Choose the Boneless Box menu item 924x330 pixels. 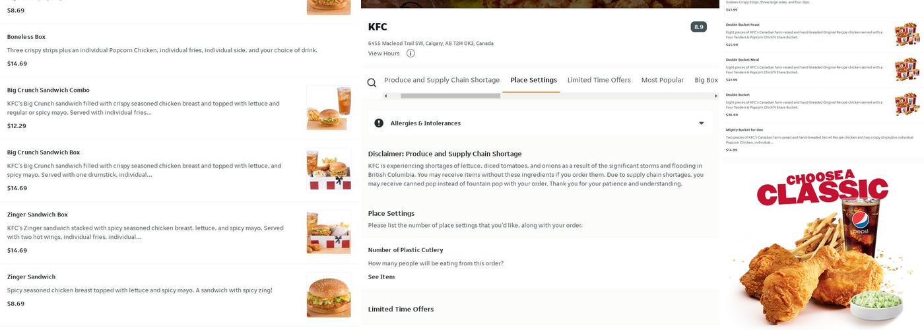[x=26, y=37]
